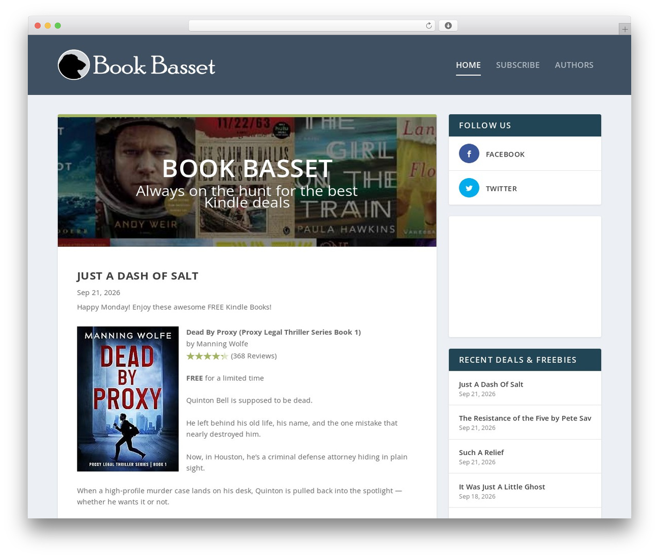Screen dimensions: 659x558
Task: Click the Dead By Proxy book cover
Action: coord(128,399)
